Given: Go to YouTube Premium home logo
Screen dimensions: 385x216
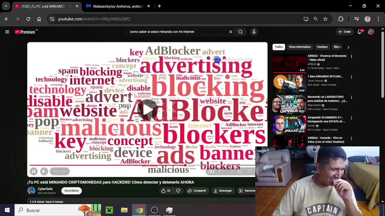Looking at the screenshot, I should [25, 32].
